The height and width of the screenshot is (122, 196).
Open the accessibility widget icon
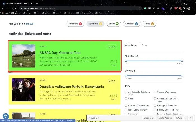pos(5,116)
